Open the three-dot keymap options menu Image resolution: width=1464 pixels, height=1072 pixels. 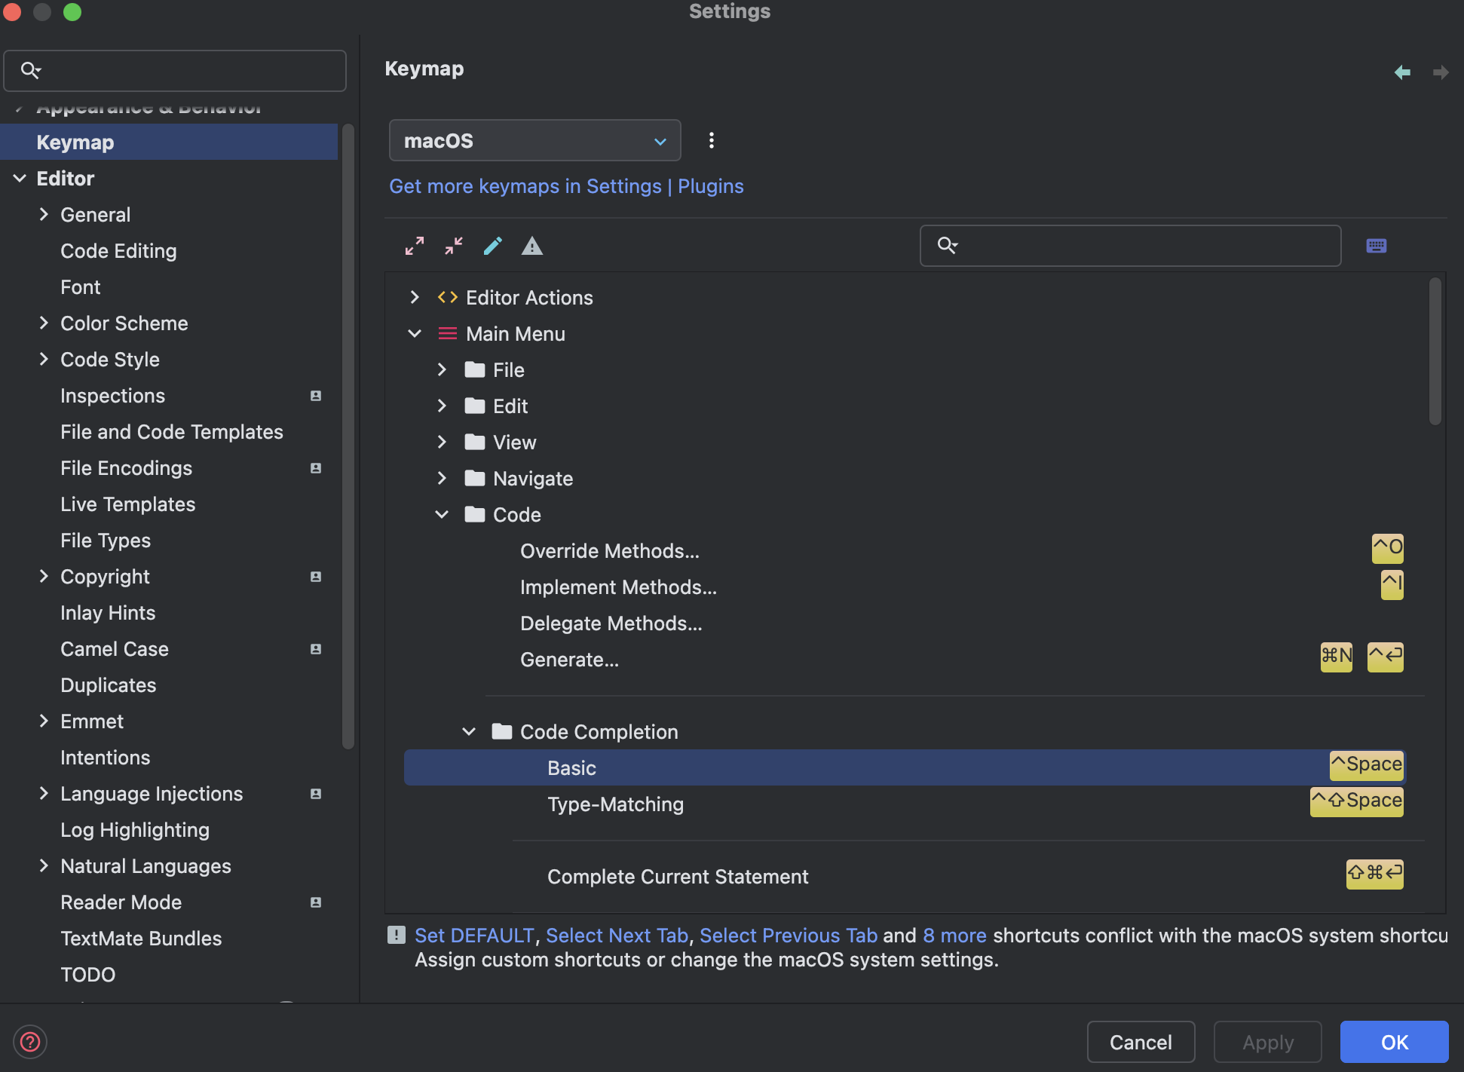point(711,140)
